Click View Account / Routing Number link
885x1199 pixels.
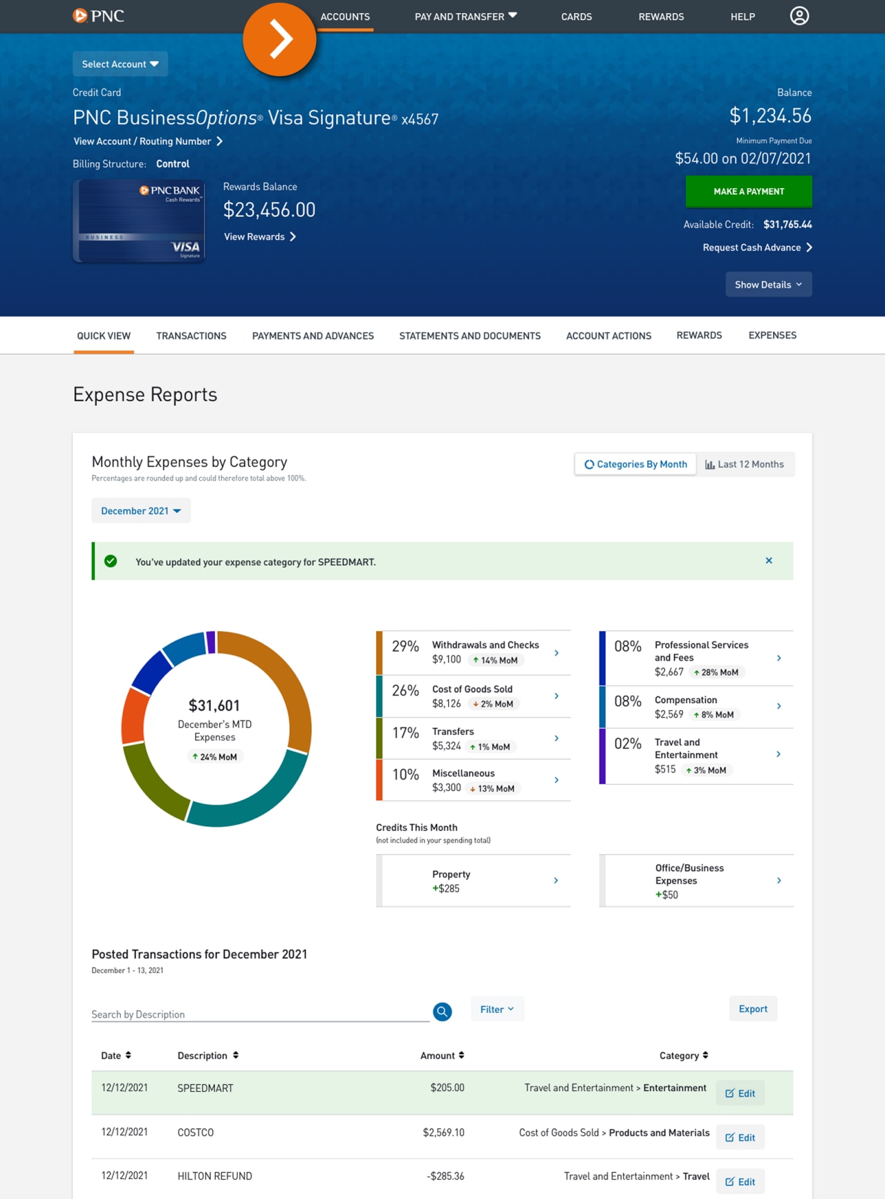148,141
